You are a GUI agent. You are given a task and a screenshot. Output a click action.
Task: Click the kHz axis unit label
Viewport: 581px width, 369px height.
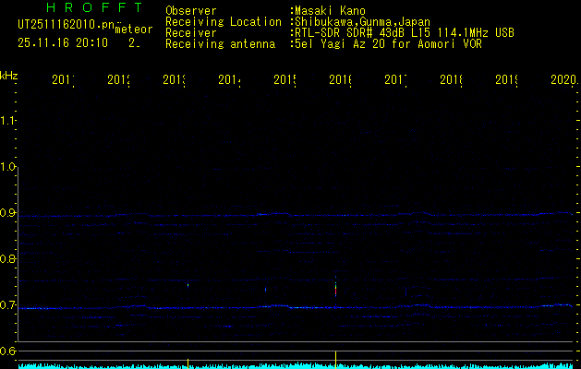point(9,74)
